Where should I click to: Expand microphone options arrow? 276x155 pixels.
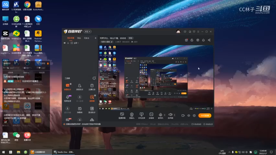point(165,115)
